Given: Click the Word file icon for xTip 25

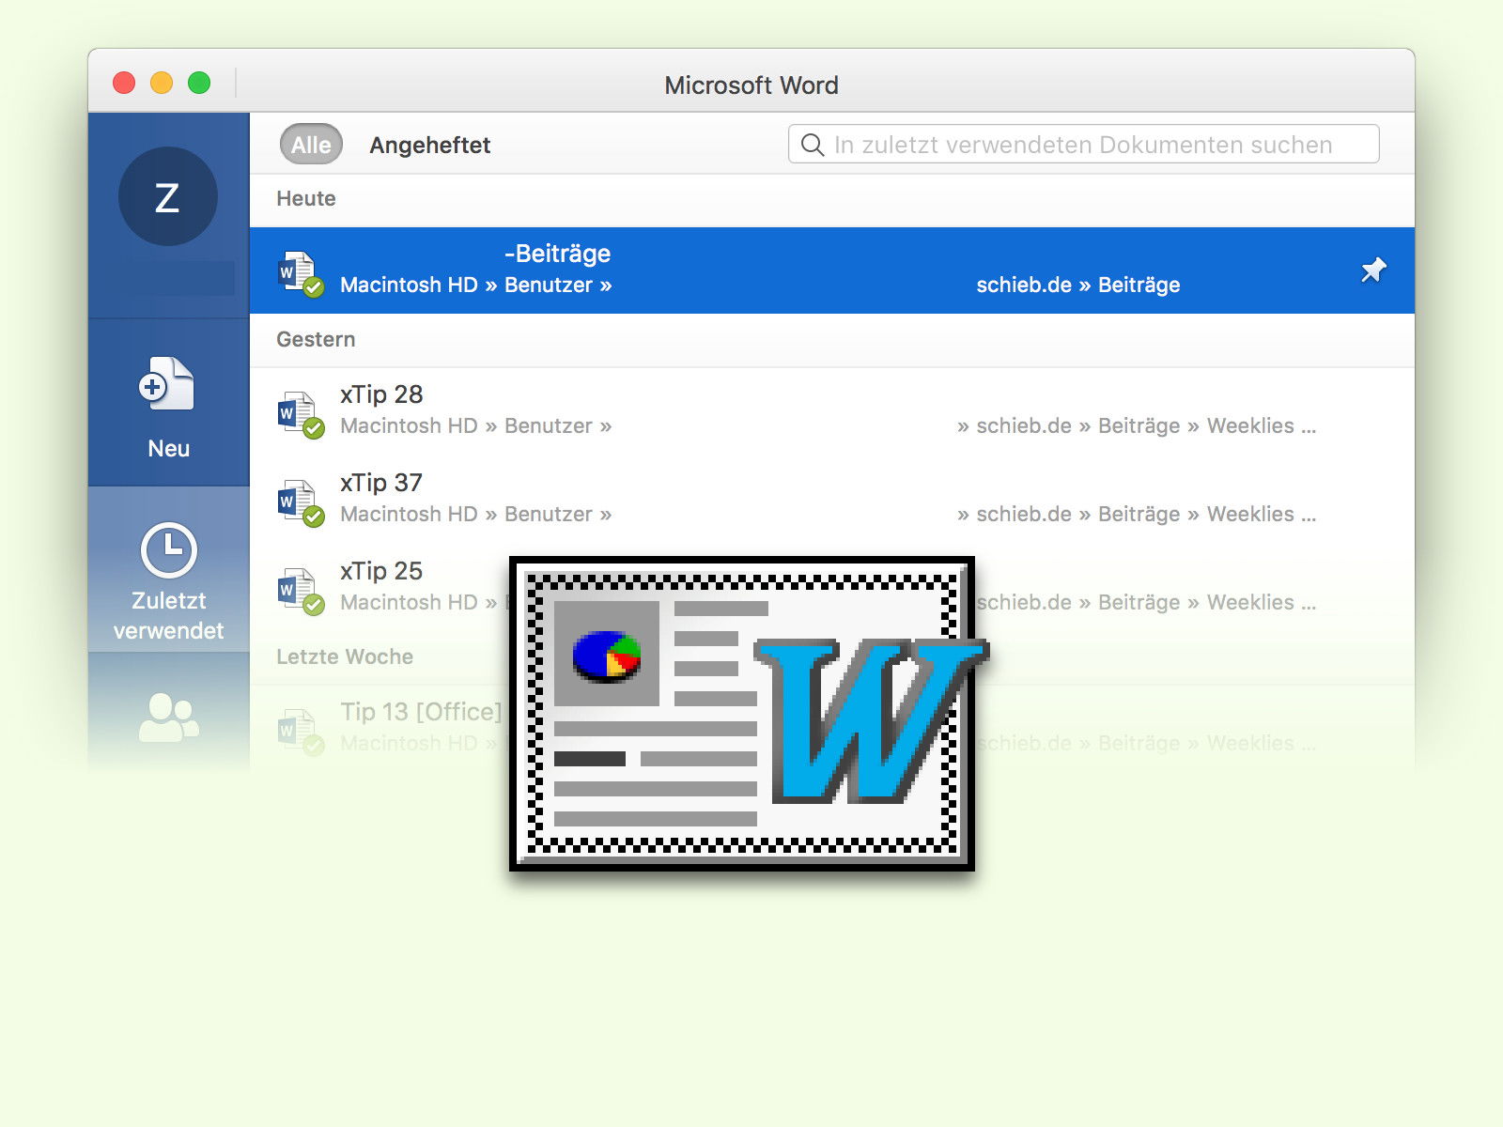Looking at the screenshot, I should tap(301, 591).
